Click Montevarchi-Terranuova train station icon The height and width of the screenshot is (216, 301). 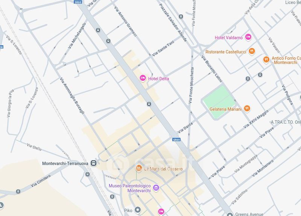point(94,163)
